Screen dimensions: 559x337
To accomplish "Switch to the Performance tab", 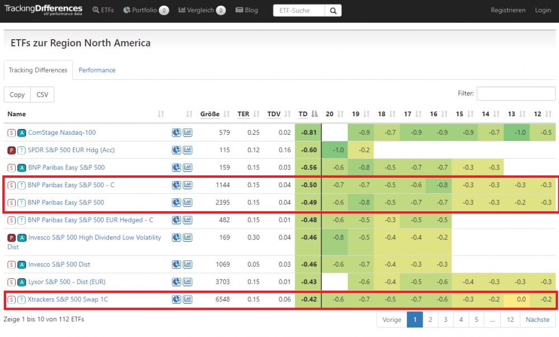I will [x=97, y=70].
